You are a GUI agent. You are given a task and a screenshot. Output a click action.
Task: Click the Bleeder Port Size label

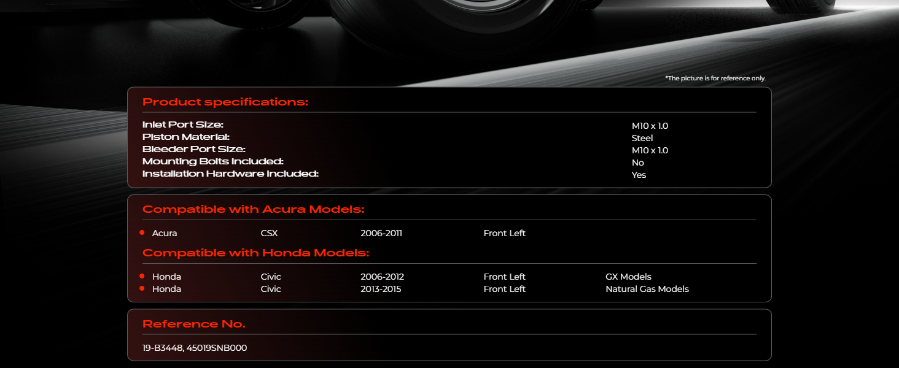click(x=193, y=150)
